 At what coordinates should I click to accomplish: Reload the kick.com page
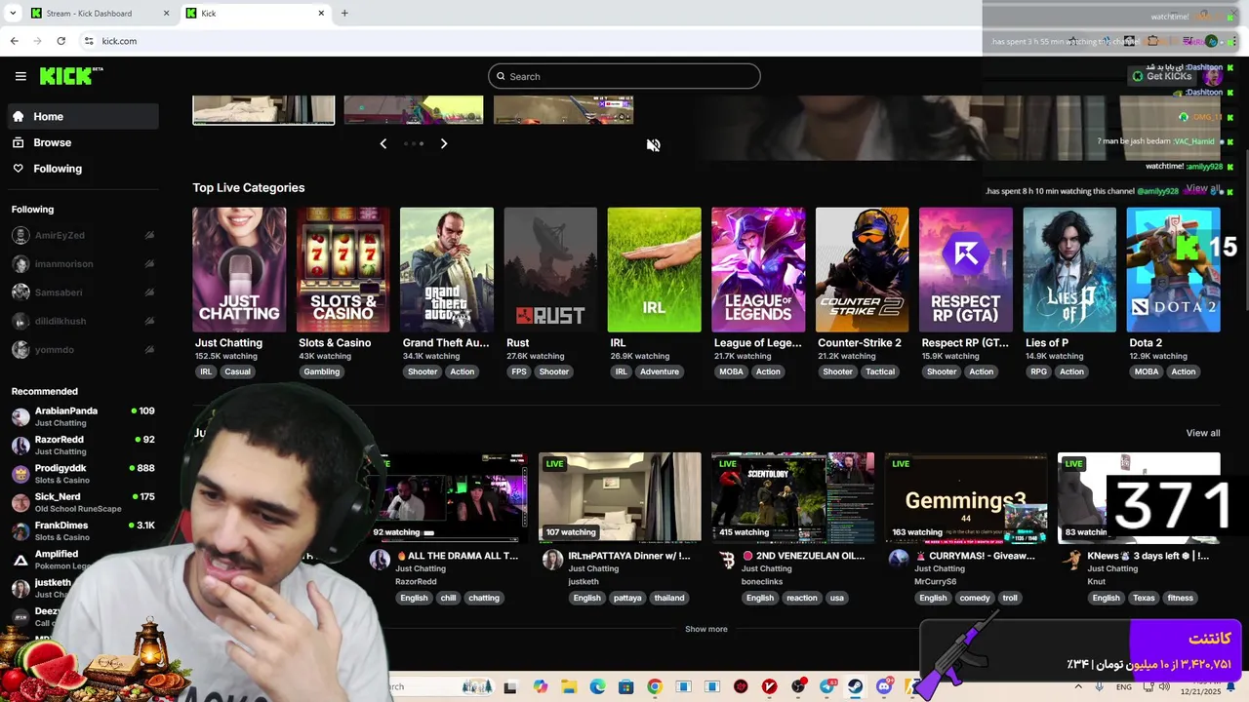coord(60,41)
